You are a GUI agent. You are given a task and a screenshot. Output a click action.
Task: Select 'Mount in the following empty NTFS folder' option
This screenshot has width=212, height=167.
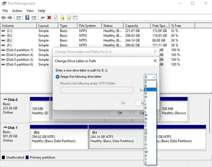click(58, 83)
